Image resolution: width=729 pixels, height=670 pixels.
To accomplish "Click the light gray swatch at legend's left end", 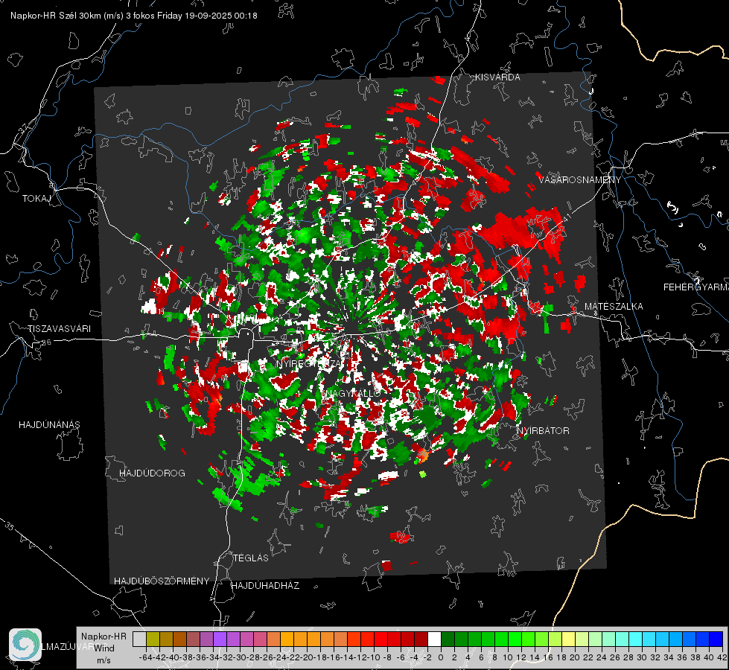I will [x=139, y=639].
